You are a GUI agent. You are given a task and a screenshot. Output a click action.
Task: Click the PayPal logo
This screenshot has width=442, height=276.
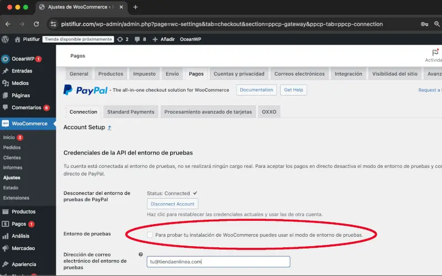(x=86, y=90)
